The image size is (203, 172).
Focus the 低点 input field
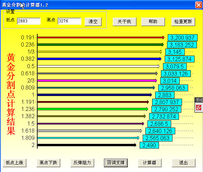(29, 21)
